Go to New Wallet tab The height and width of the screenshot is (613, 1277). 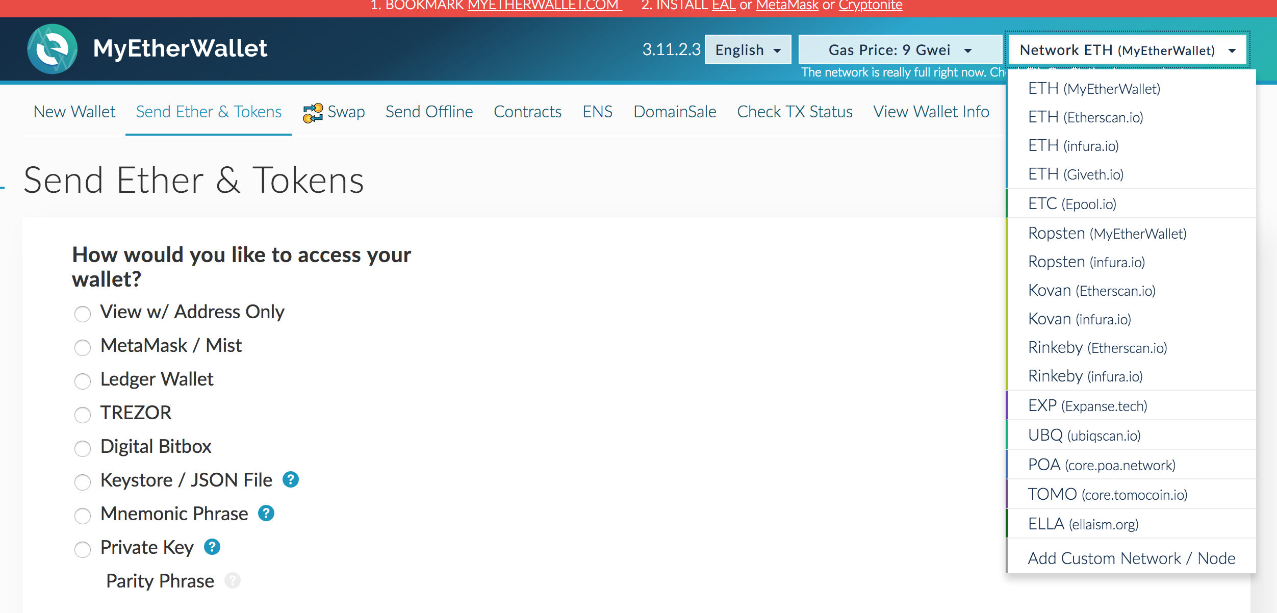point(74,112)
